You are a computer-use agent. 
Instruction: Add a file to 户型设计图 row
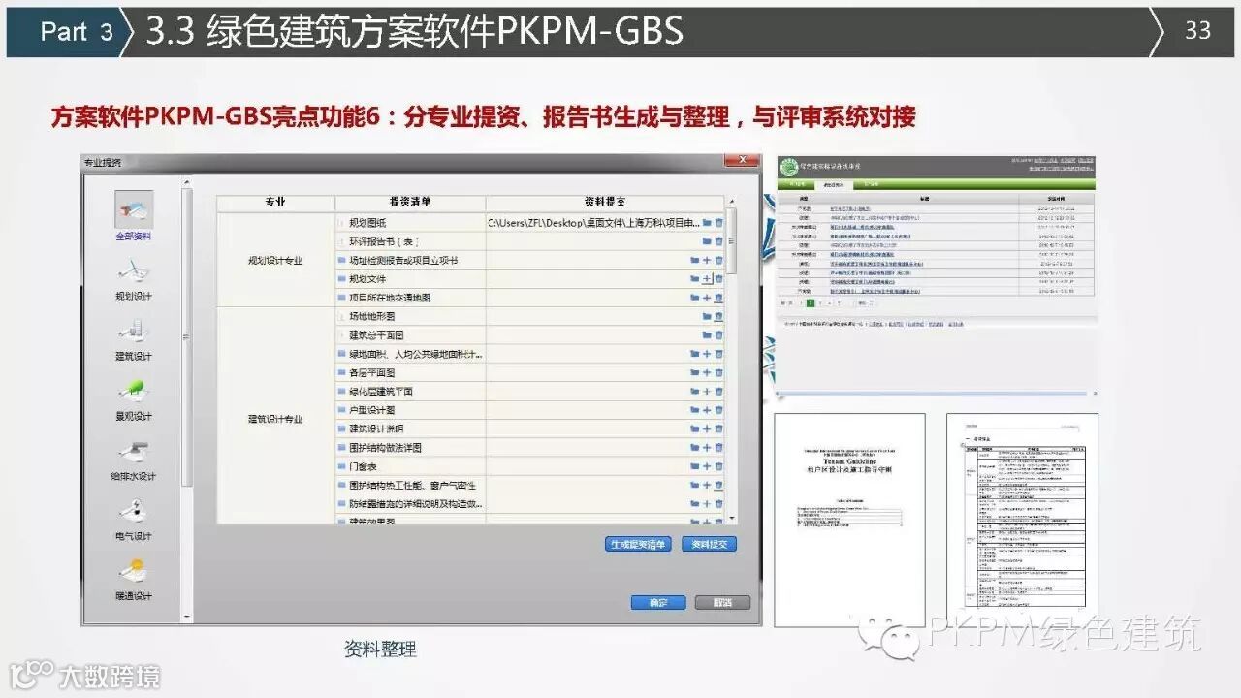coord(707,410)
